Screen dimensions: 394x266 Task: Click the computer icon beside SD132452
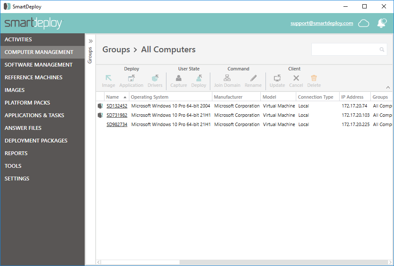[x=100, y=106]
